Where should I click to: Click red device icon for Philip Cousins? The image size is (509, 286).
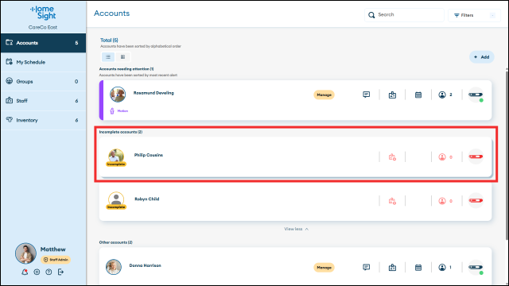[476, 157]
